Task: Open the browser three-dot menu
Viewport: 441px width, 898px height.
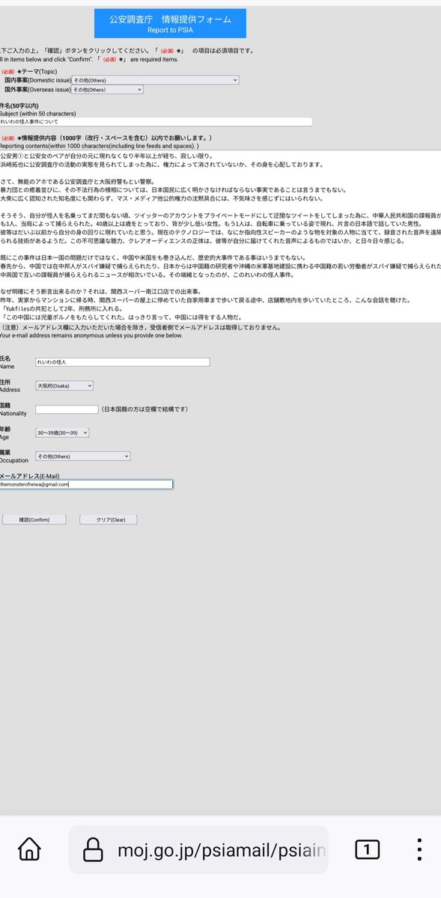Action: (x=419, y=849)
